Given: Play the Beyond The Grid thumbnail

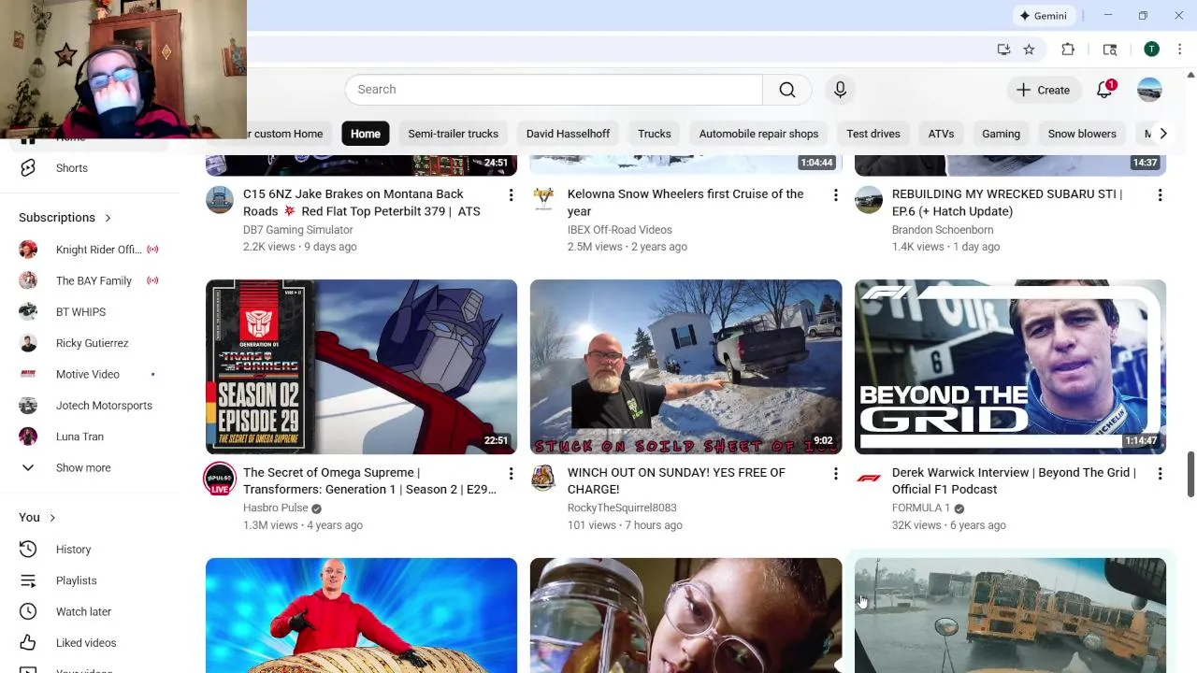Looking at the screenshot, I should click(x=1010, y=366).
